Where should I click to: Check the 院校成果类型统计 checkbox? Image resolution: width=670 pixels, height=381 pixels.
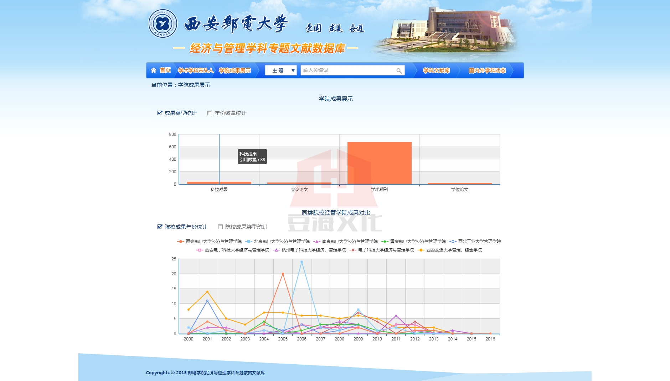click(221, 227)
